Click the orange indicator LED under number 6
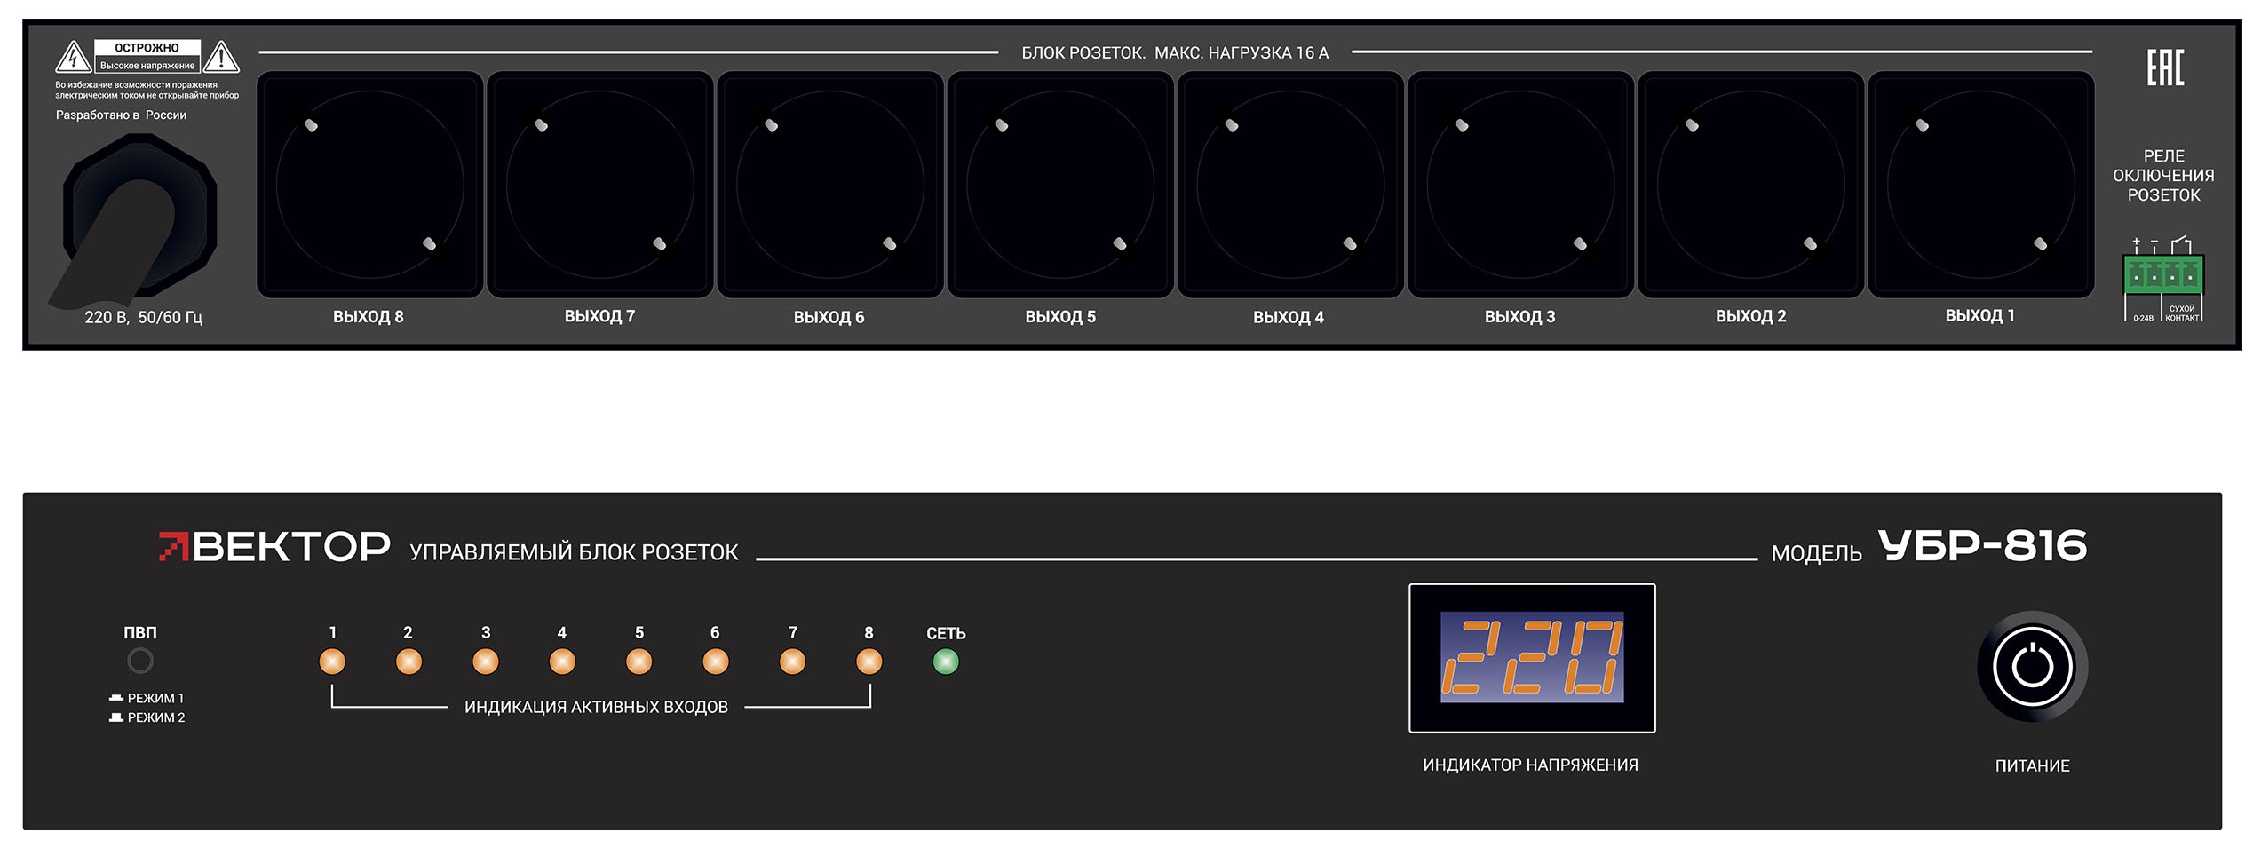 tap(716, 662)
